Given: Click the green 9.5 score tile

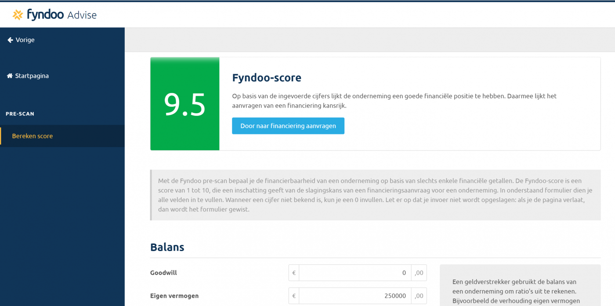Looking at the screenshot, I should tap(185, 104).
